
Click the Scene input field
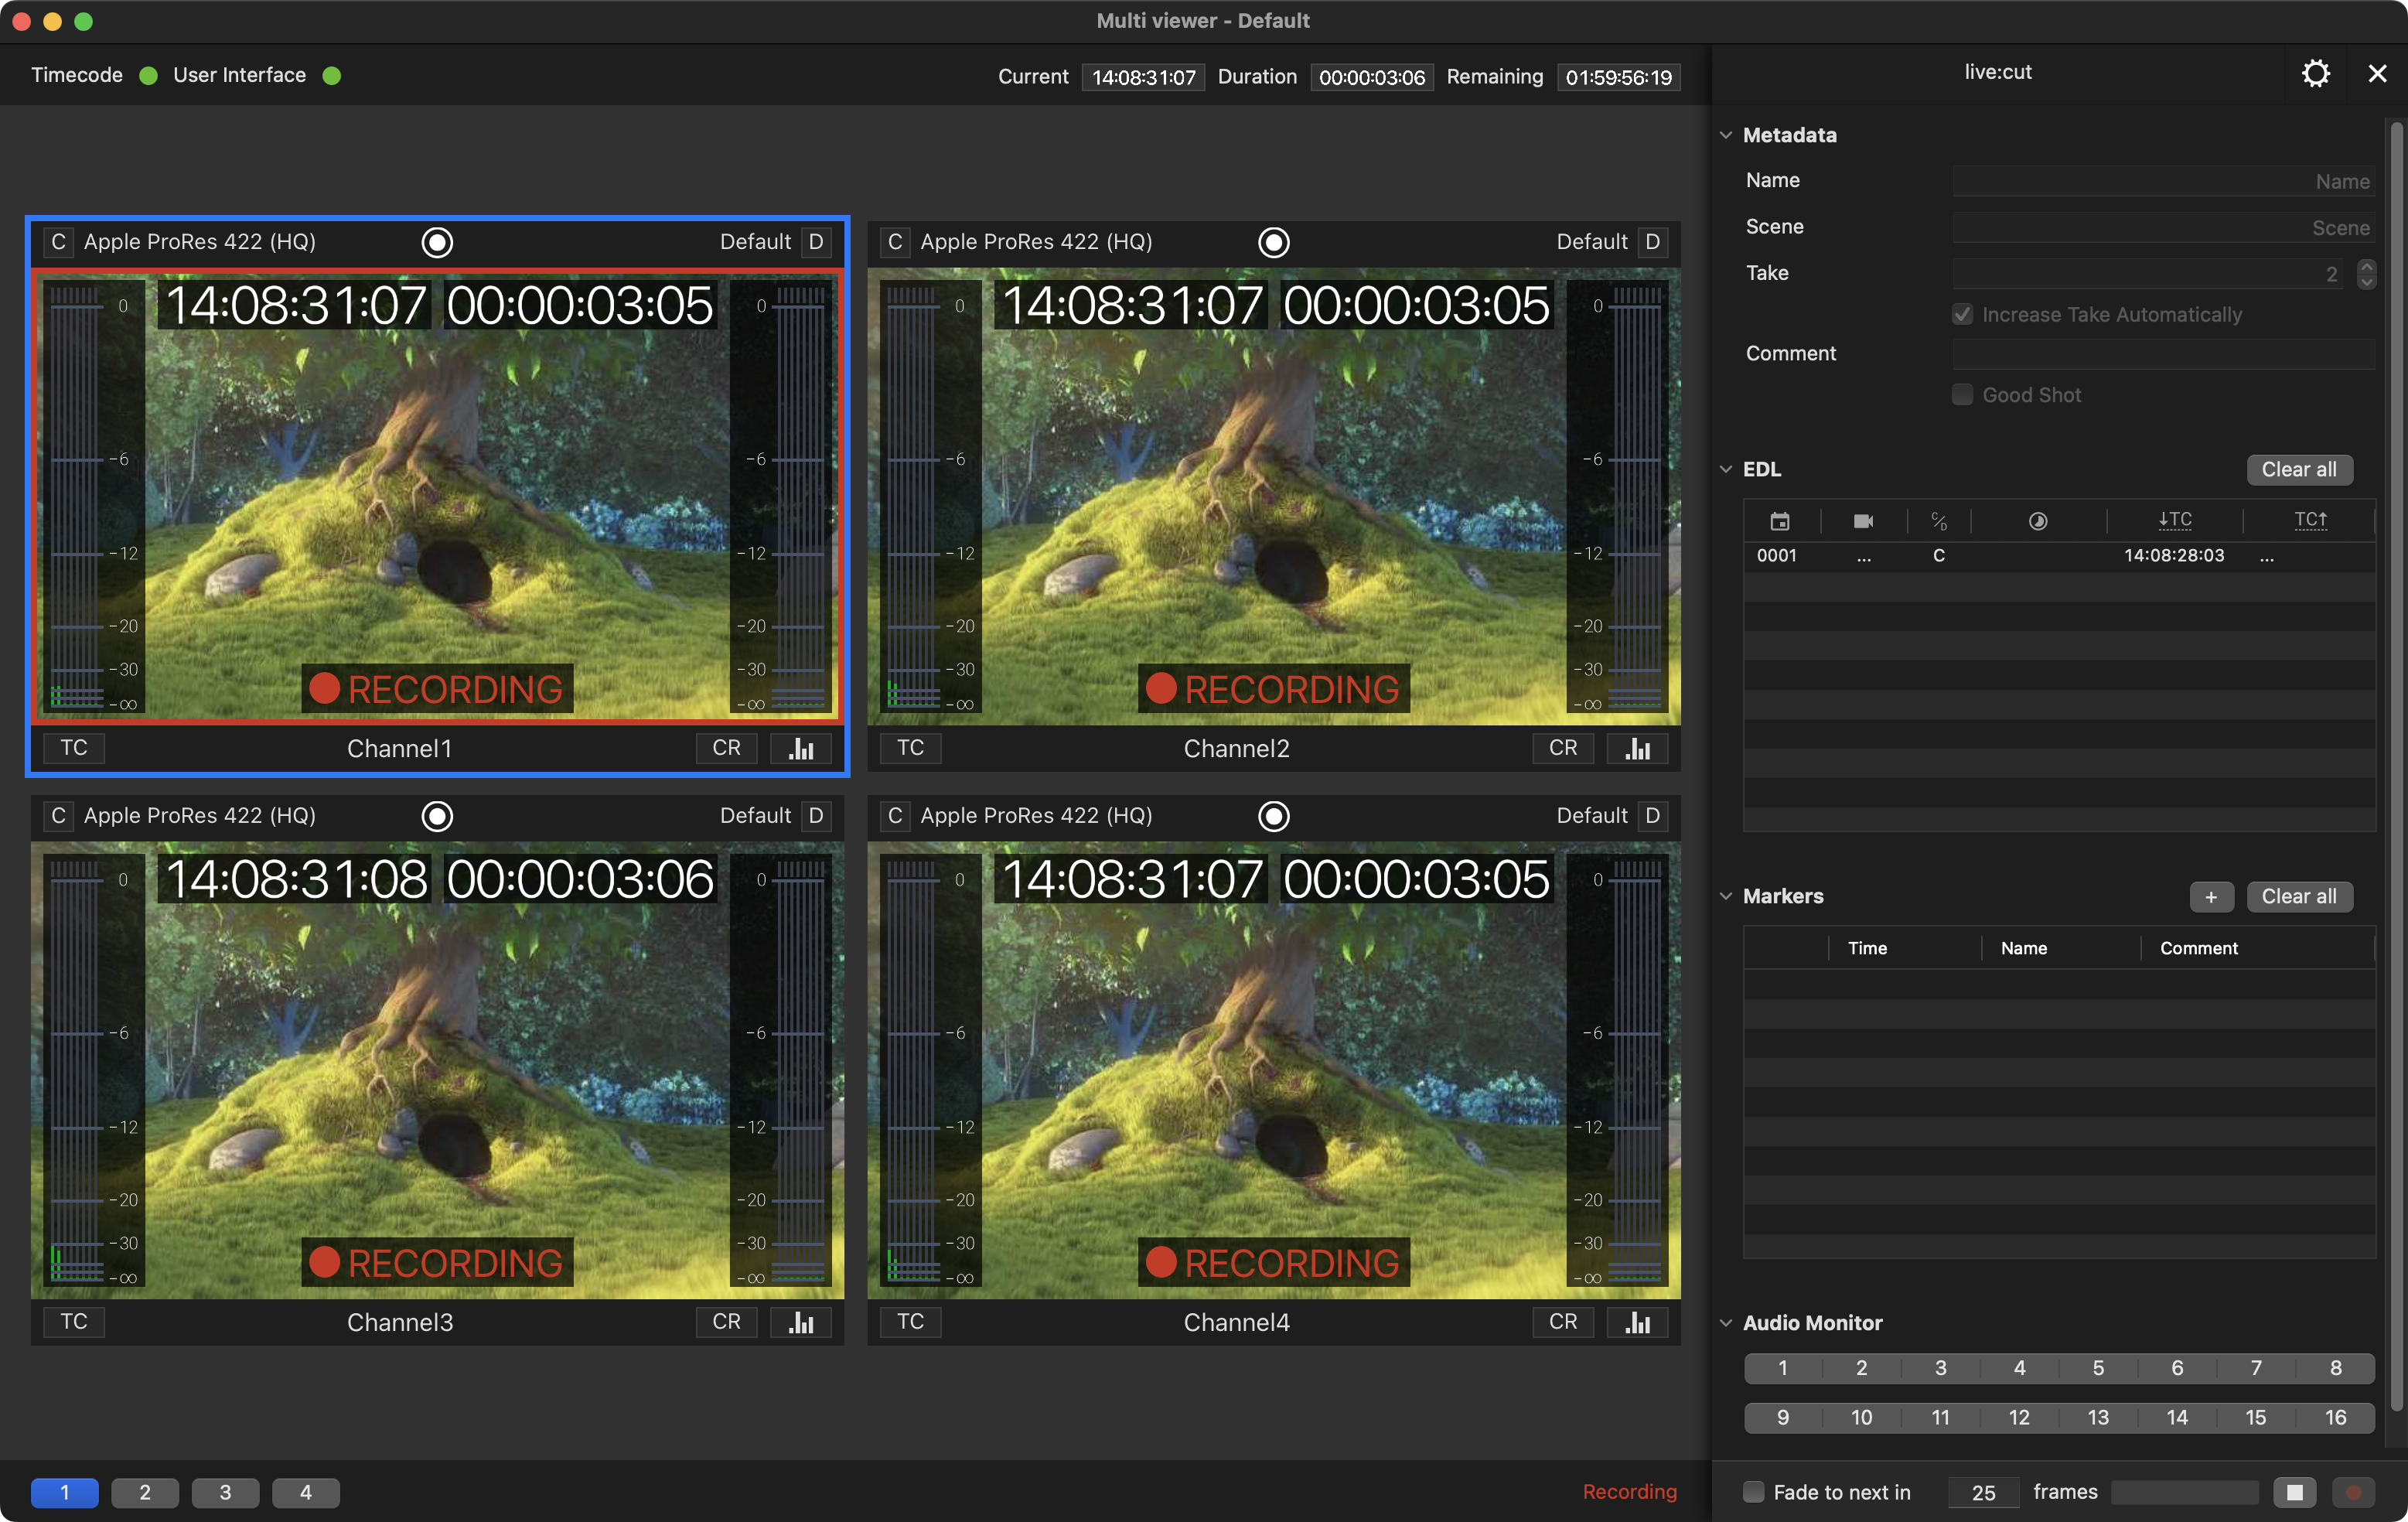pyautogui.click(x=2164, y=227)
